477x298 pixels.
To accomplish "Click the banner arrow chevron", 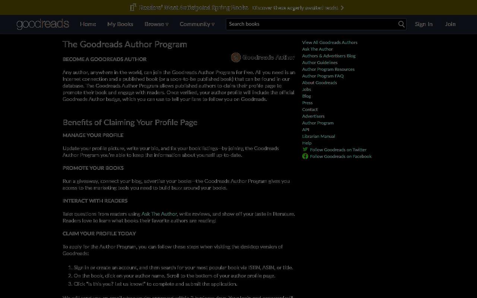I will coord(342,7).
